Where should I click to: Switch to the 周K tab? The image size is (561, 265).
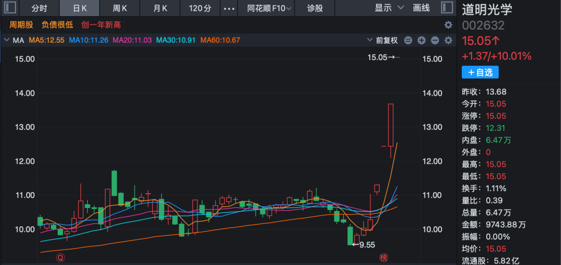click(x=121, y=8)
